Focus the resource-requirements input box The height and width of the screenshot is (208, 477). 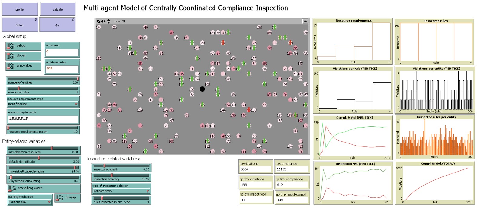point(43,119)
